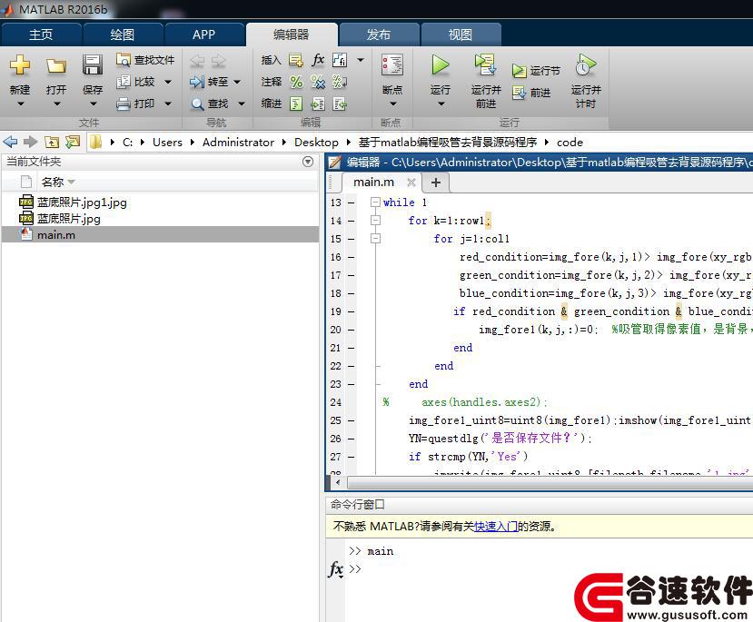This screenshot has width=753, height=622.
Task: Open the New (新建) dropdown arrow
Action: [x=20, y=104]
